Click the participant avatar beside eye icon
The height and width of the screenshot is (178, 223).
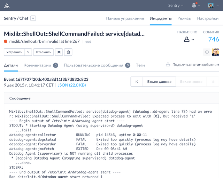pyautogui.click(x=215, y=52)
